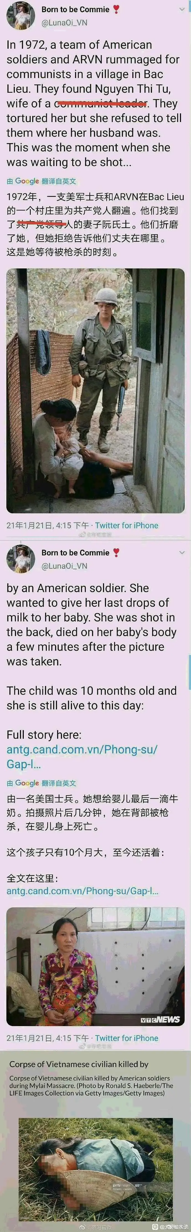The image size is (191, 1232).
Task: Click "Twitter for iPhone" under the second tweet
Action: tap(127, 1038)
